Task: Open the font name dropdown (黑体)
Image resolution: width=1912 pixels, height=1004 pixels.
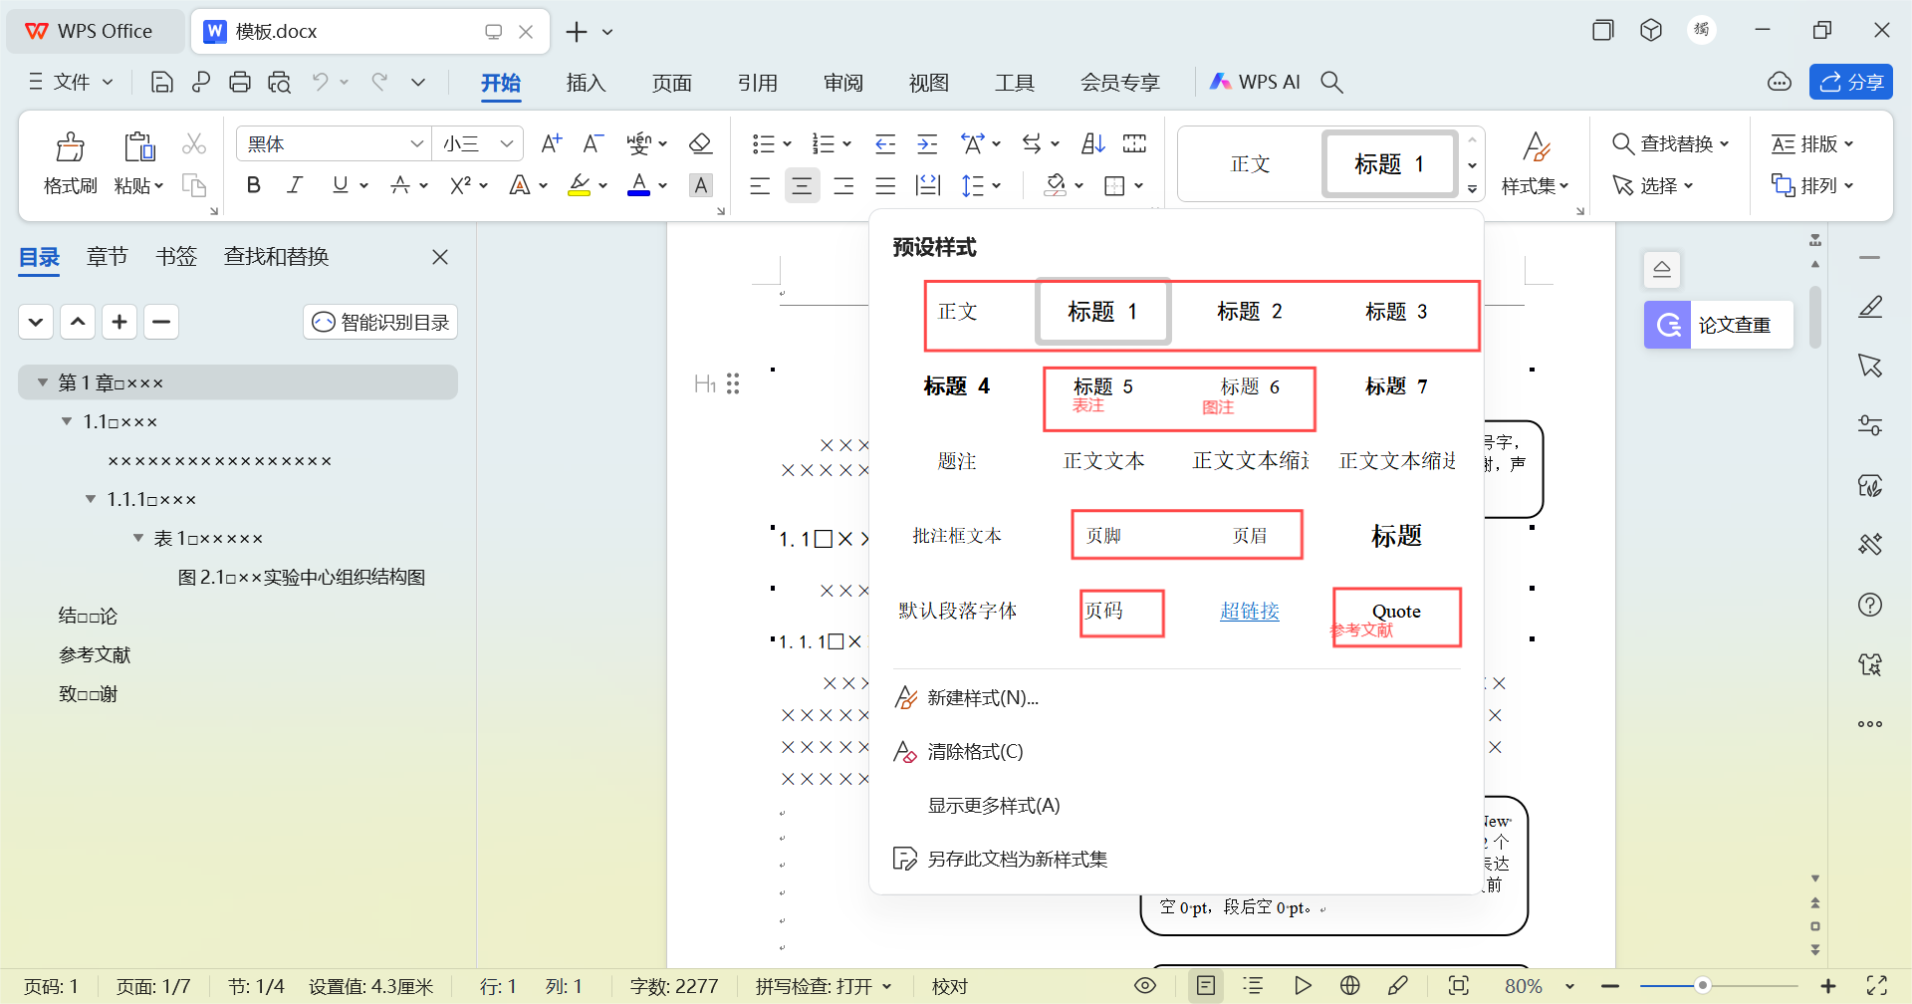Action: click(416, 144)
